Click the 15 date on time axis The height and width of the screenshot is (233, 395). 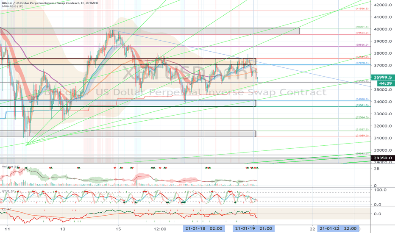pyautogui.click(x=118, y=229)
